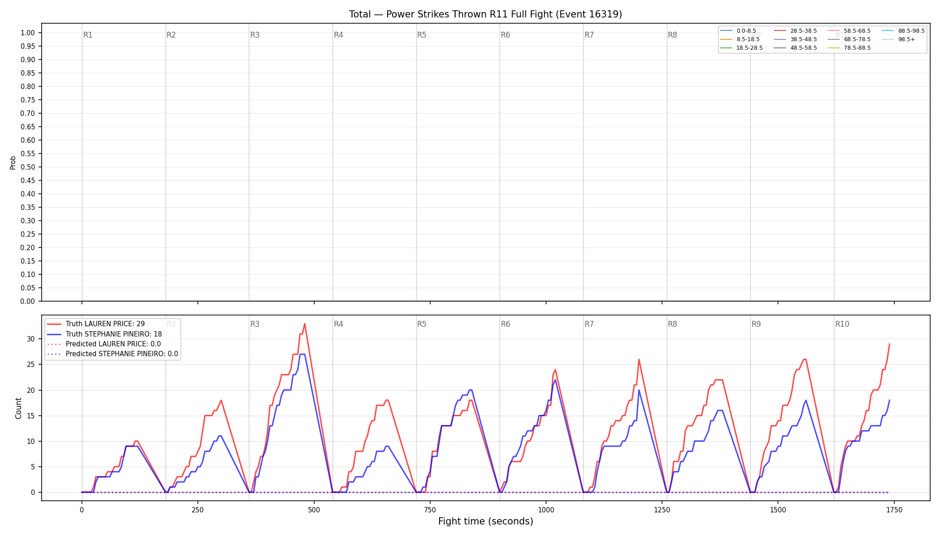This screenshot has height=537, width=940.
Task: Click the 1000 tick on time axis
Action: point(546,509)
